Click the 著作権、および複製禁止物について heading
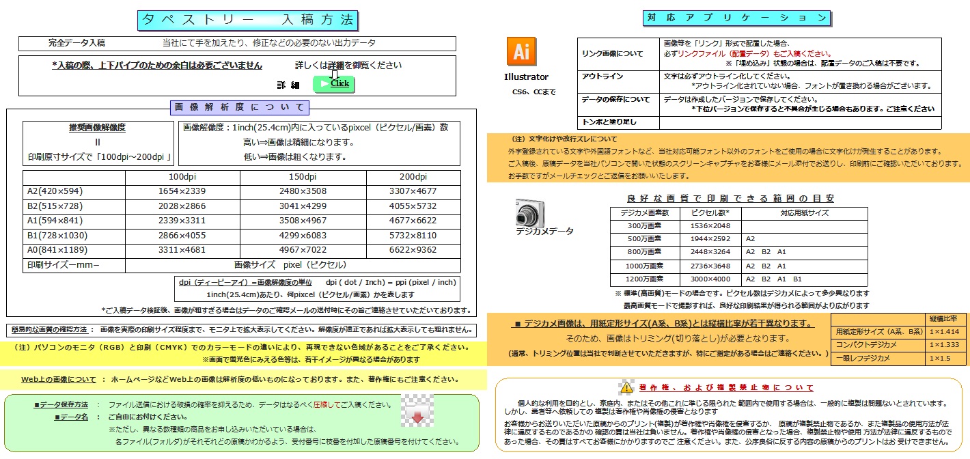Image resolution: width=970 pixels, height=459 pixels. point(726,388)
